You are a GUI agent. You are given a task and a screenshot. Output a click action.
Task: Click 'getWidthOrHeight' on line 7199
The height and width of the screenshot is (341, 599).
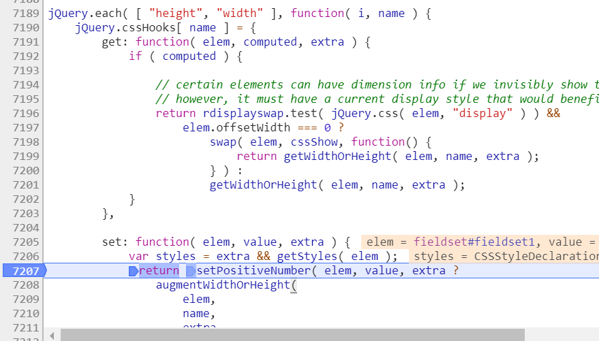(337, 157)
